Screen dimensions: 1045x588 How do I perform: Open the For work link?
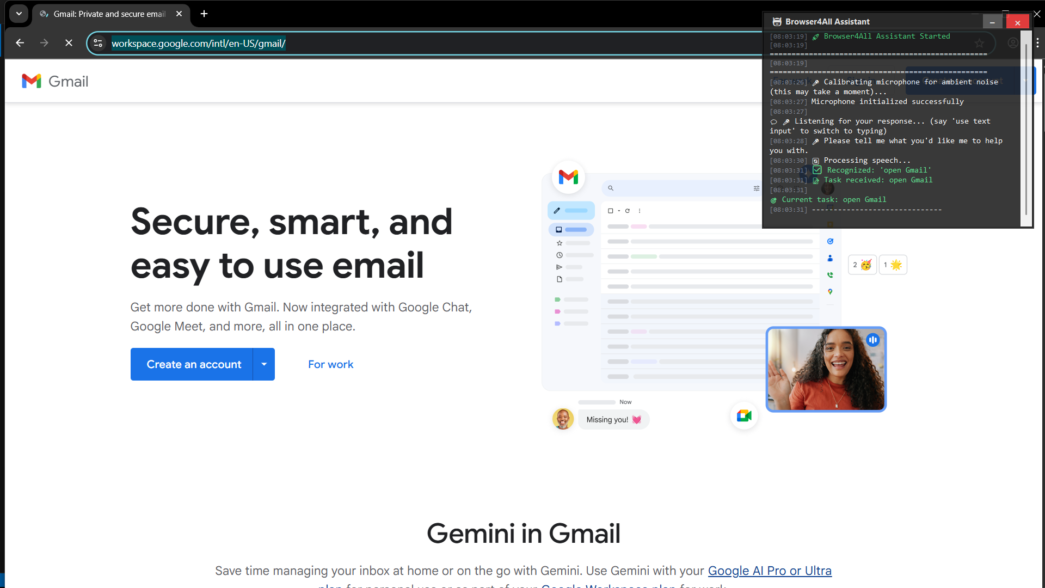(x=330, y=364)
